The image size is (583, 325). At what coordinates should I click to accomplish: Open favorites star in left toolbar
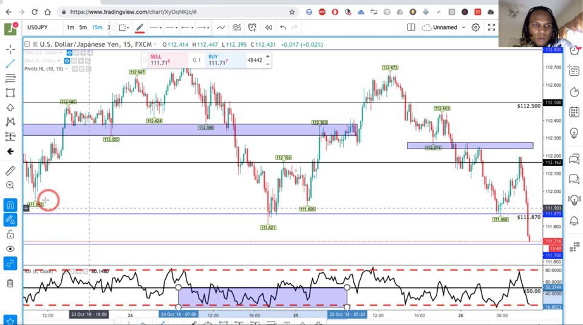10,320
